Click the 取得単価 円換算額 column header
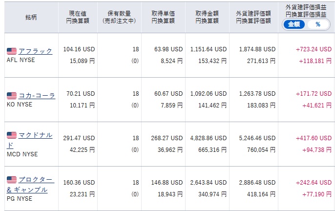The width and height of the screenshot is (335, 211). pyautogui.click(x=164, y=17)
